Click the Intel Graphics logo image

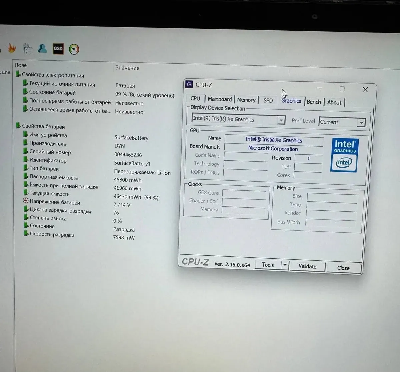[x=345, y=155]
